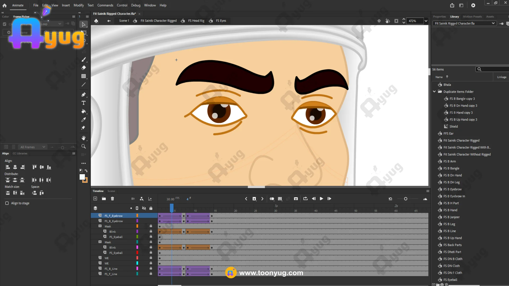Viewport: 509px width, 286px height.
Task: Collapse the Duplicate Items Folder
Action: [434, 91]
